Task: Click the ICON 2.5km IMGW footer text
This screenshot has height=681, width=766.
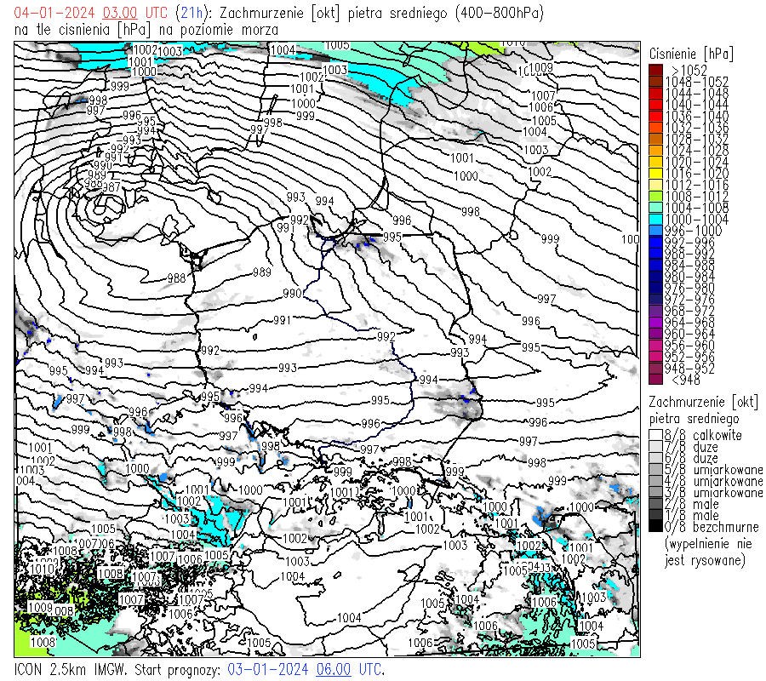Action: [x=71, y=669]
